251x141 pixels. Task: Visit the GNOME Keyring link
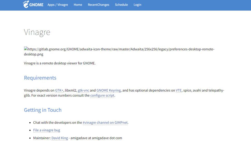click(109, 91)
